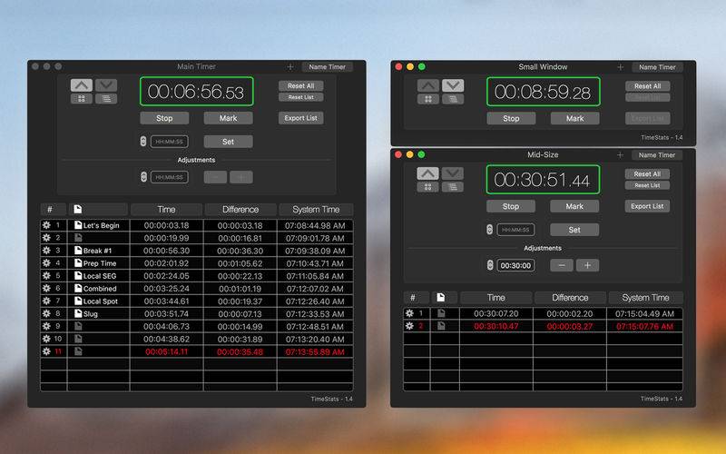This screenshot has width=726, height=454.
Task: Click stepper next to 00:30:00 adjustment field
Action: [490, 265]
